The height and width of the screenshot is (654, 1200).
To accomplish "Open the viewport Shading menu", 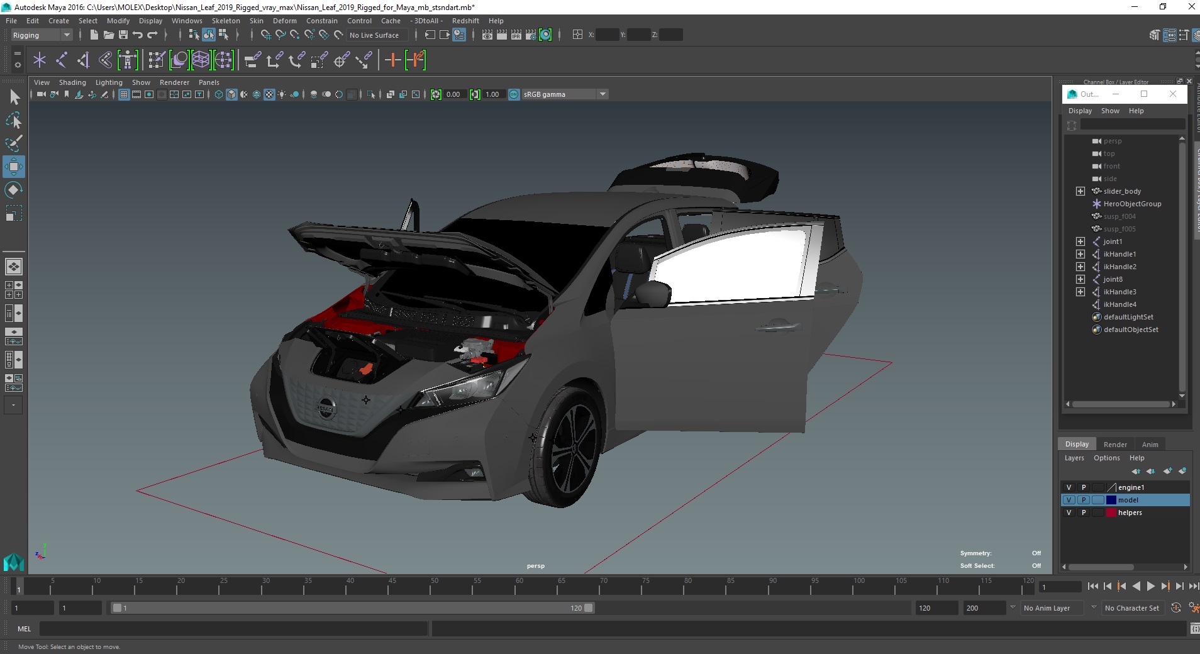I will pyautogui.click(x=72, y=82).
